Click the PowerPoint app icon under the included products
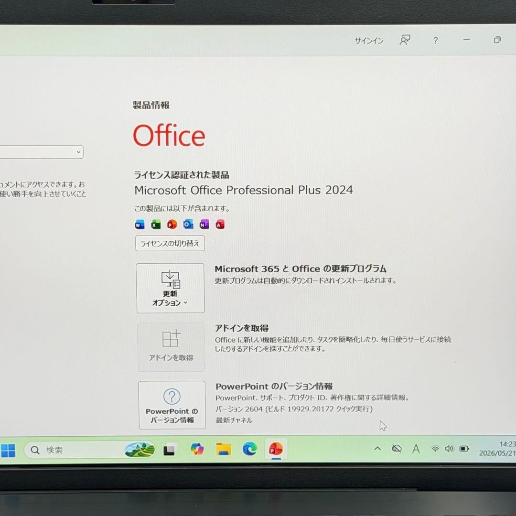Viewport: 516px width, 516px height. pos(172,225)
